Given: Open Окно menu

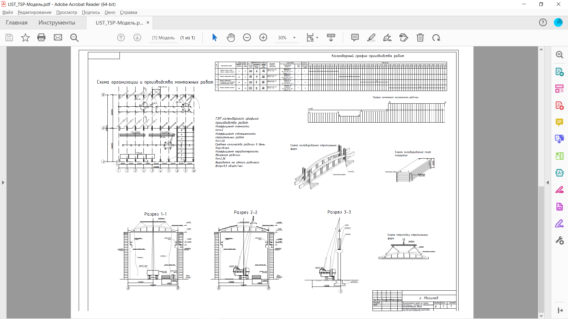Looking at the screenshot, I should pos(110,12).
